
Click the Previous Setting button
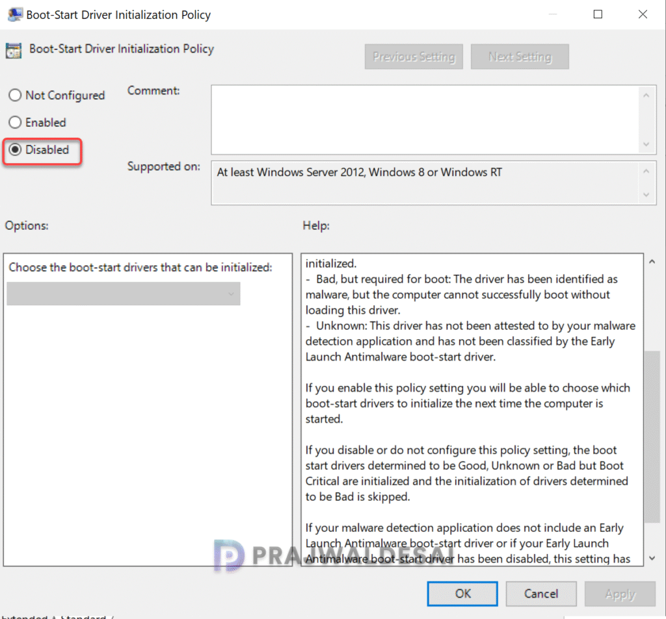pos(413,57)
